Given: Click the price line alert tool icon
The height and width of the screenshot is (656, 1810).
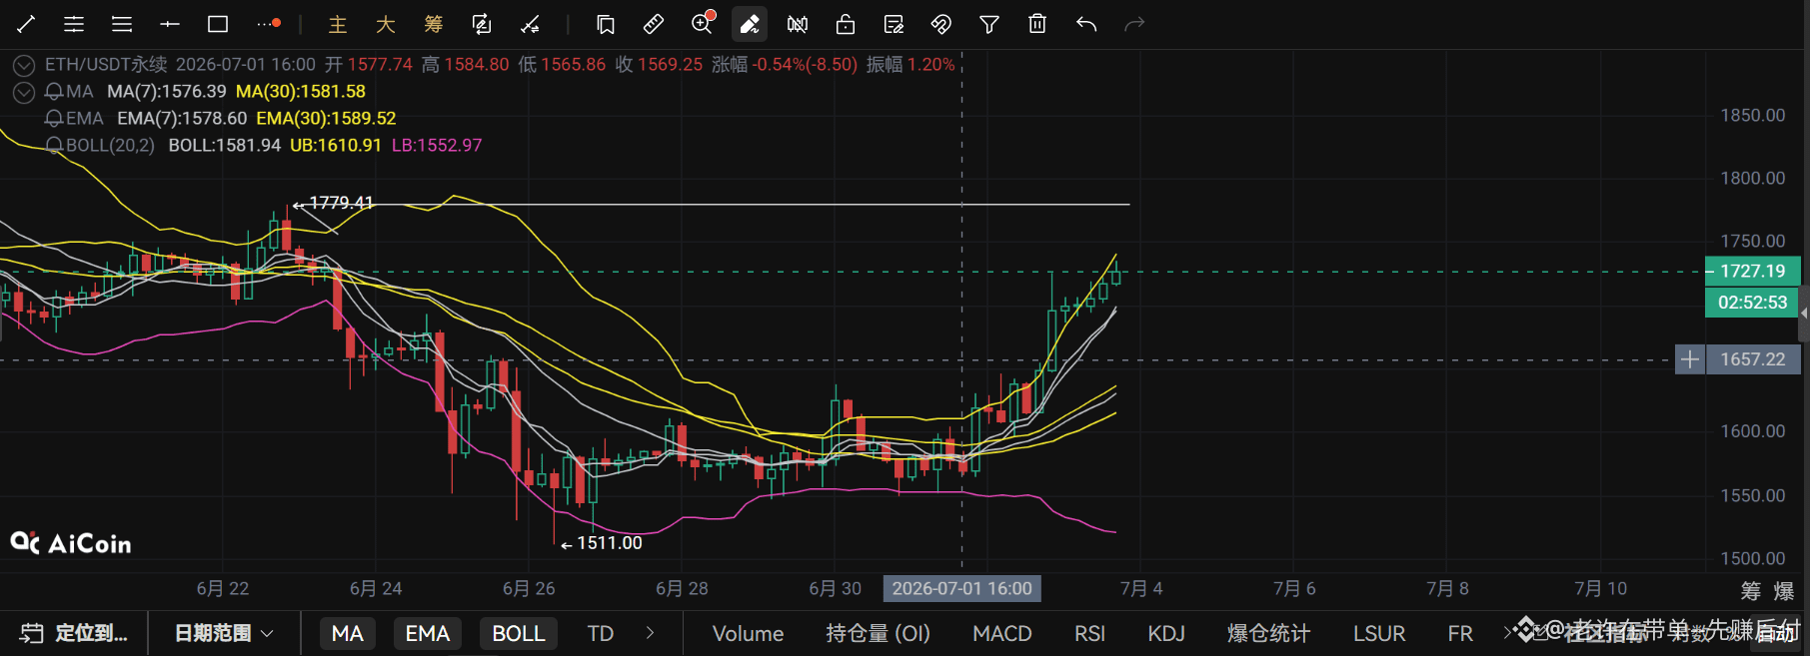Looking at the screenshot, I should pos(530,24).
